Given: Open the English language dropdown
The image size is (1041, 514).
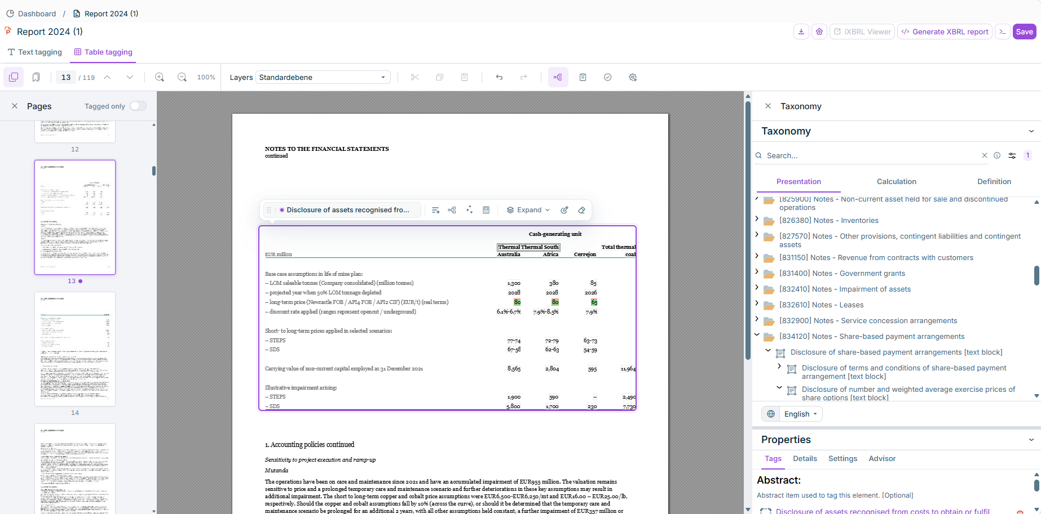Looking at the screenshot, I should pos(800,414).
